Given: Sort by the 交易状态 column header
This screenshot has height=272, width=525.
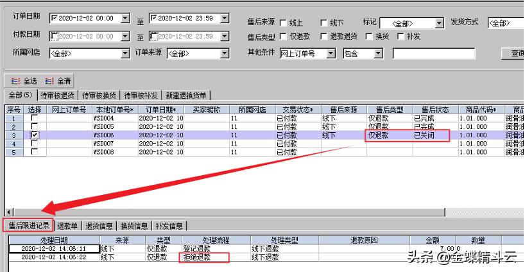Looking at the screenshot, I should pyautogui.click(x=298, y=110).
